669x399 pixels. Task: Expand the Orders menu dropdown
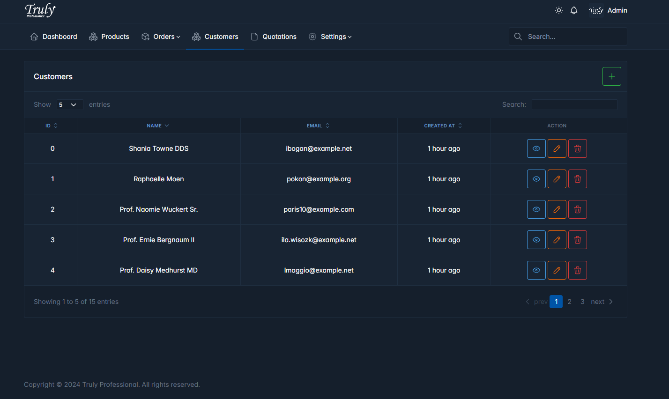point(161,37)
